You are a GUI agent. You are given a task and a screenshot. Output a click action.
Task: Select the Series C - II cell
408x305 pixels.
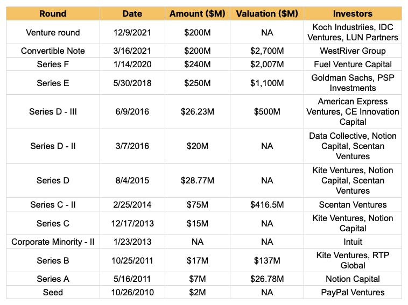53,204
